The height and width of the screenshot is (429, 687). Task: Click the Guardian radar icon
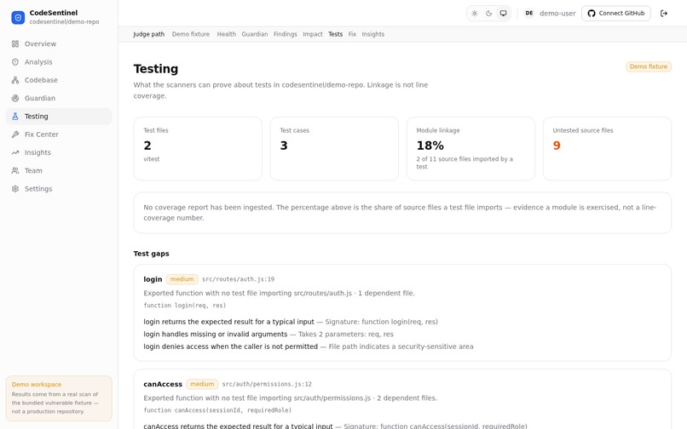click(15, 98)
